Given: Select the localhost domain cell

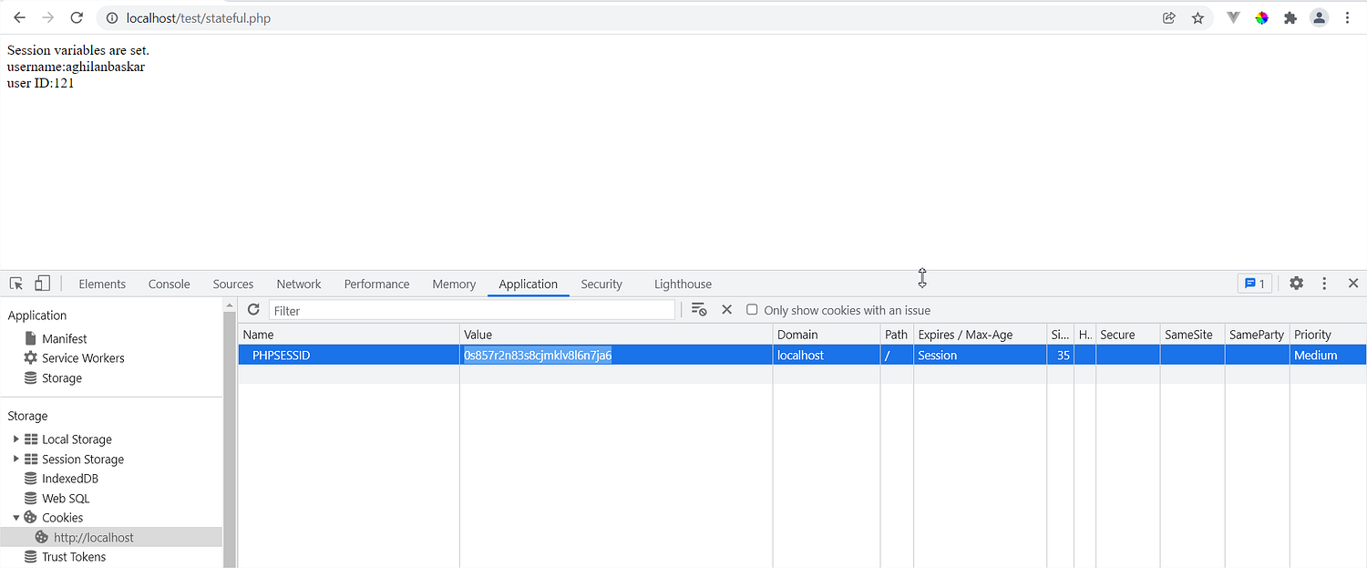Looking at the screenshot, I should [x=827, y=356].
